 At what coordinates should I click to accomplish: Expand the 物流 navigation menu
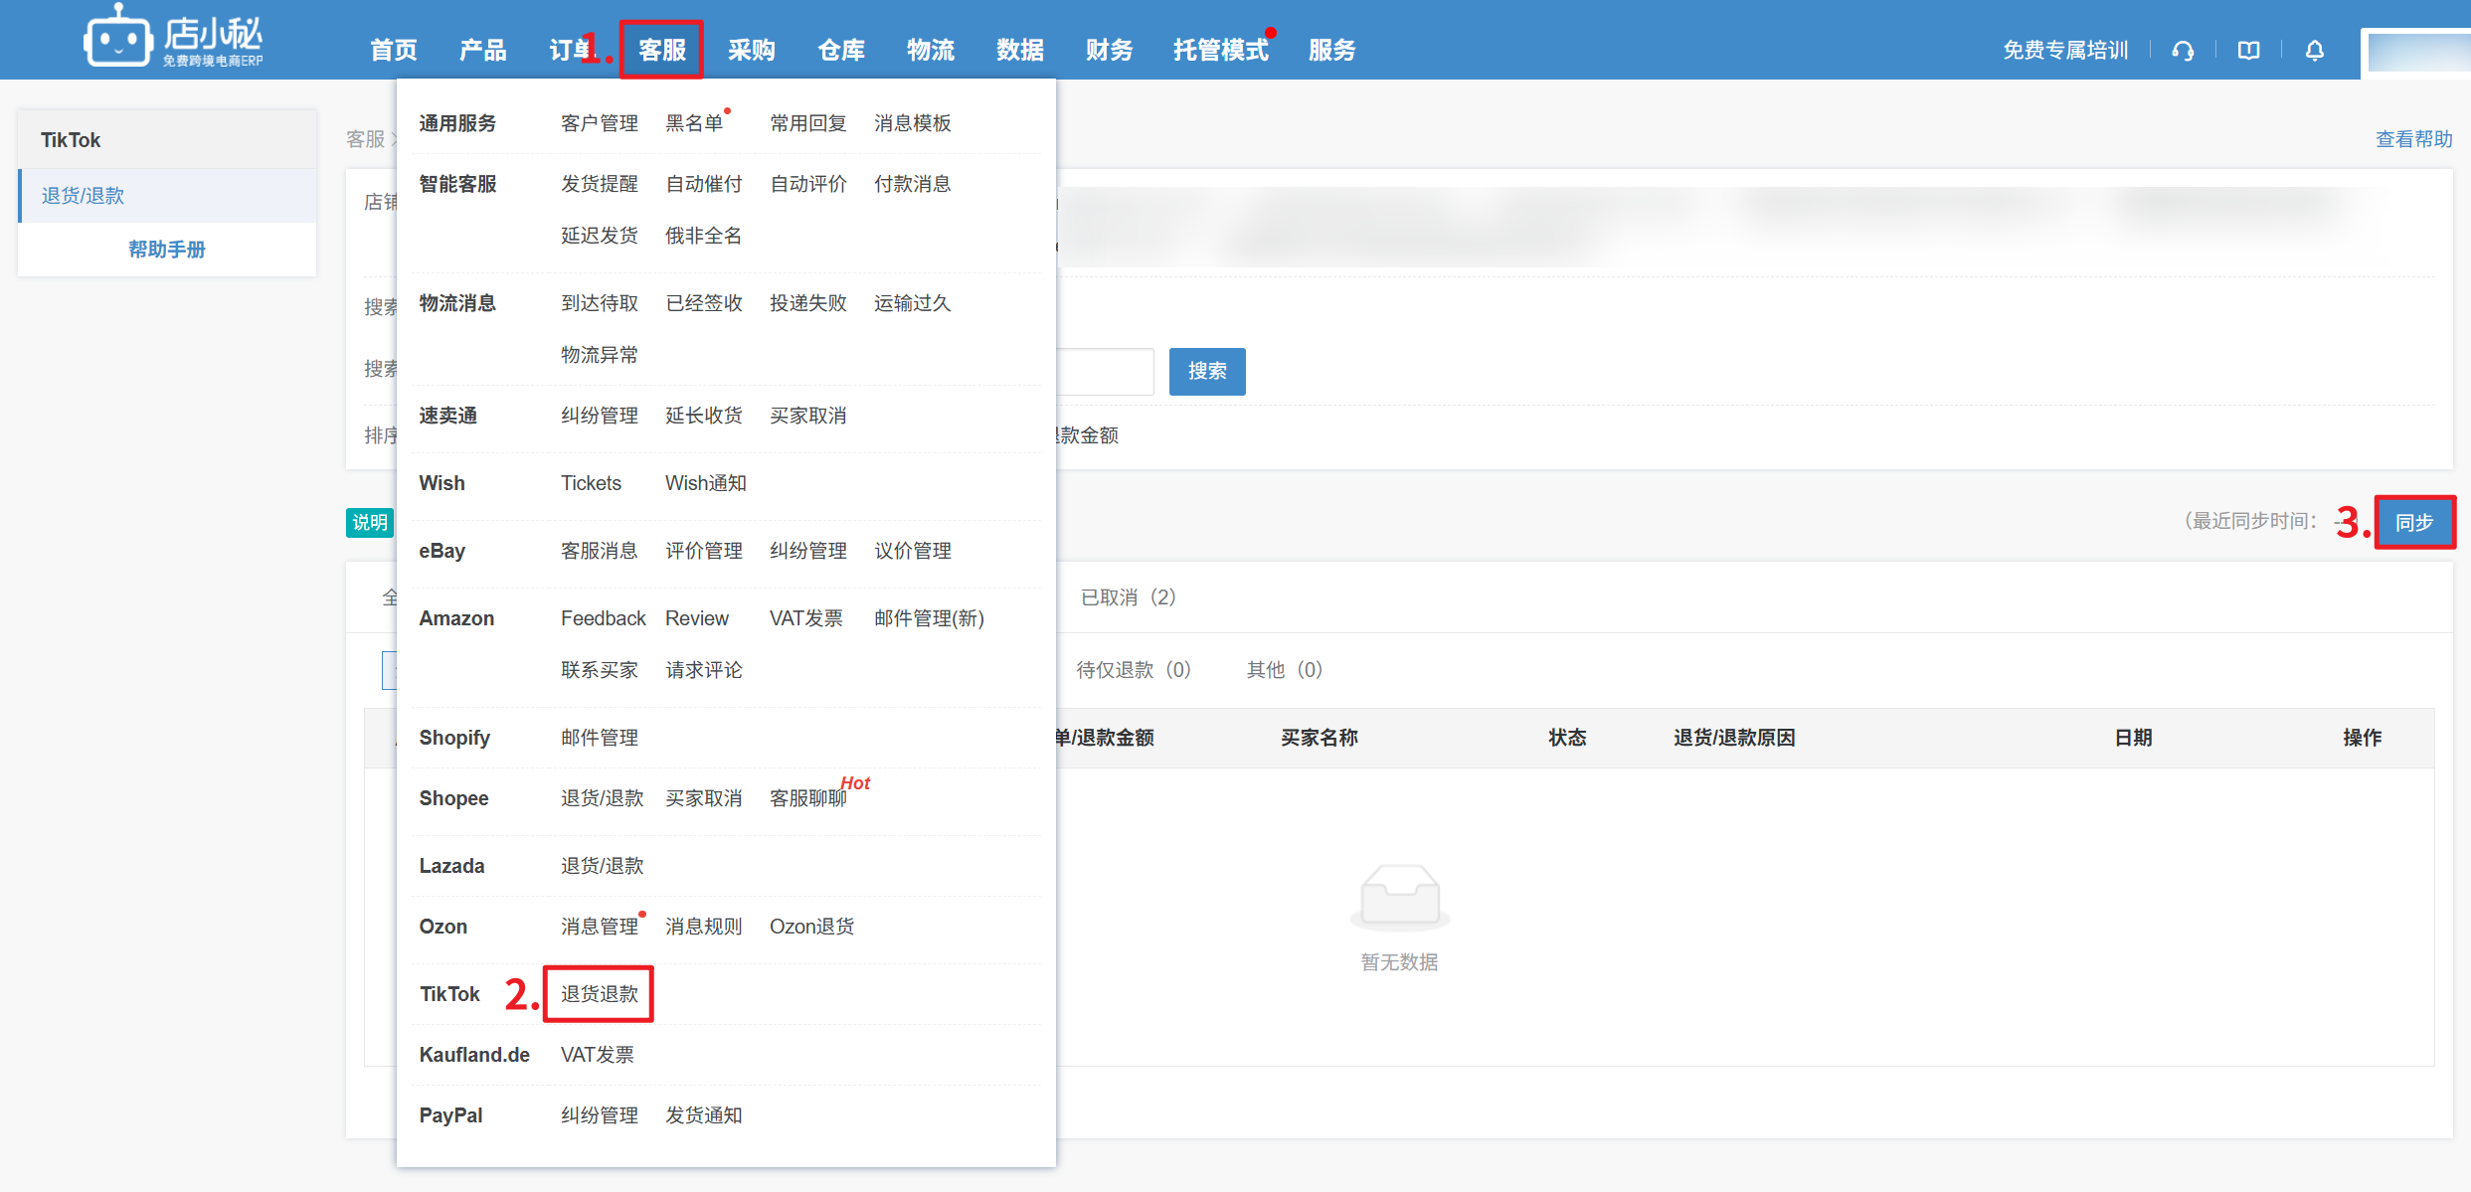pyautogui.click(x=931, y=50)
